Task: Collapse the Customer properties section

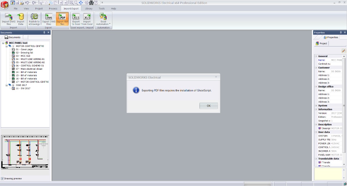Action: 316,68
